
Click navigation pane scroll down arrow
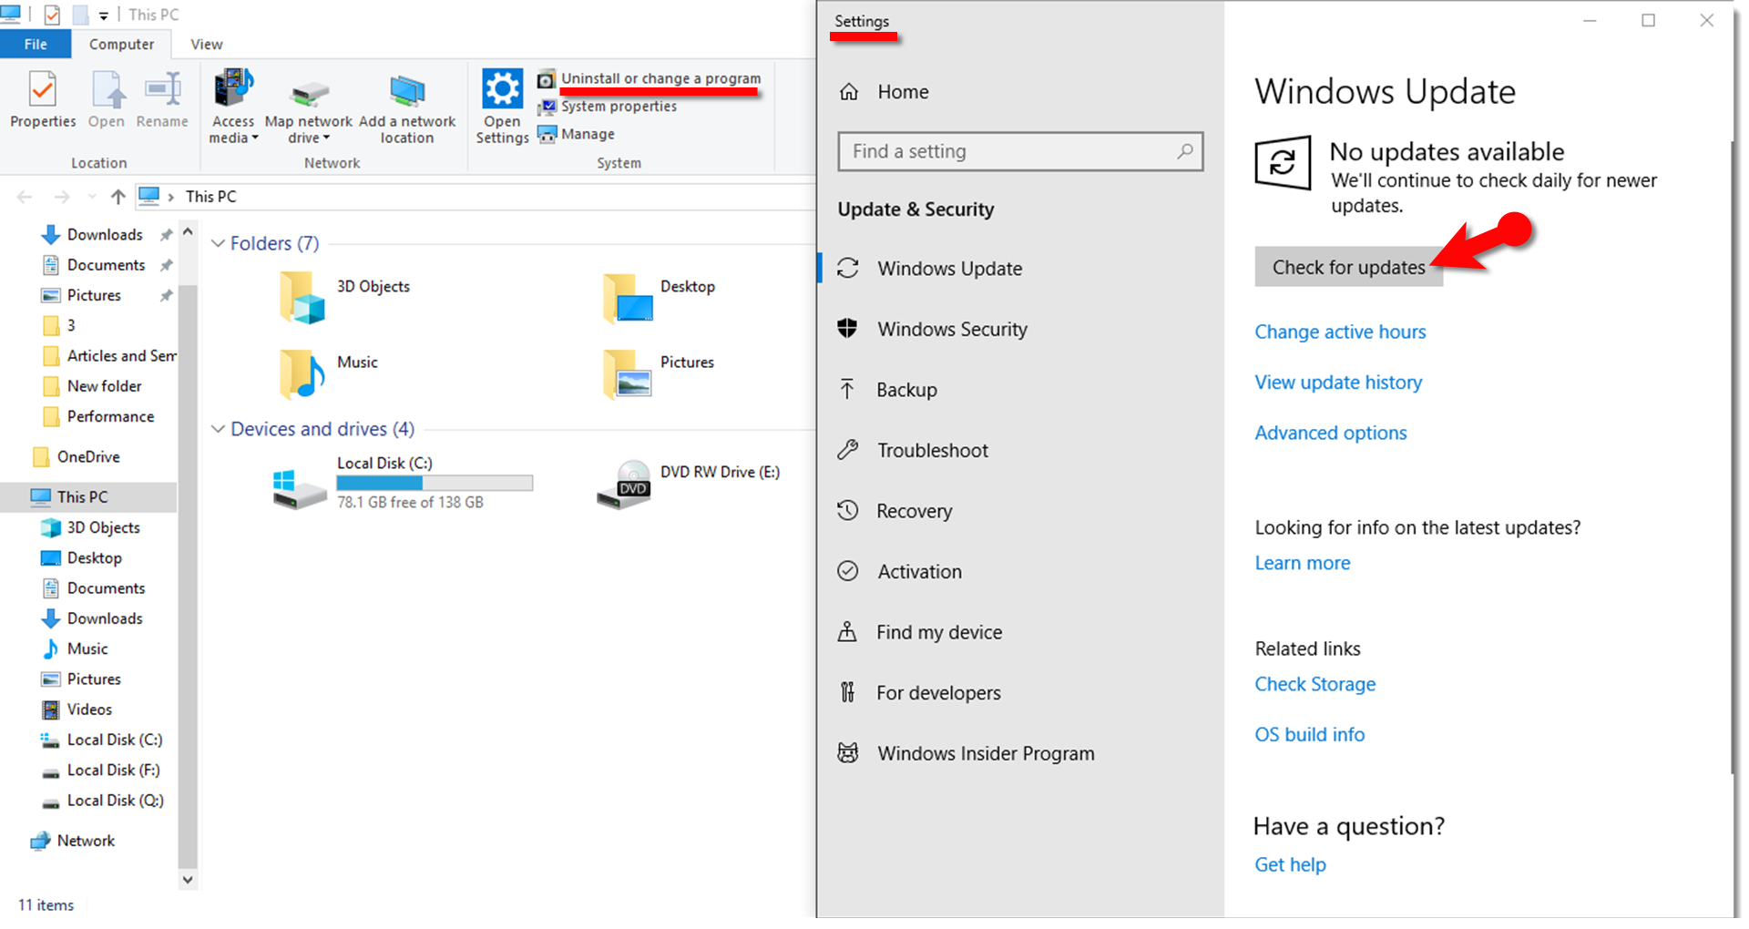coord(188,880)
